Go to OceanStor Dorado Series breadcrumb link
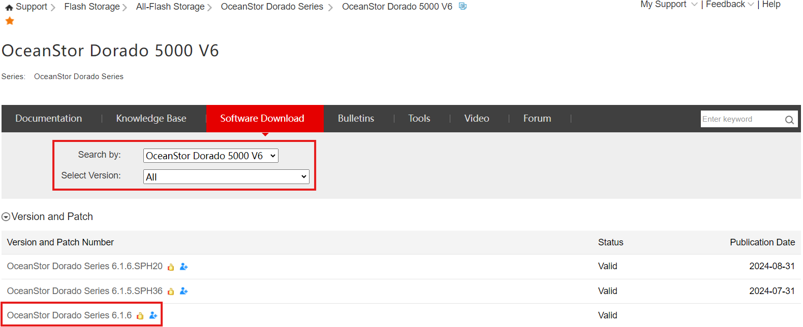This screenshot has width=803, height=327. (x=272, y=7)
